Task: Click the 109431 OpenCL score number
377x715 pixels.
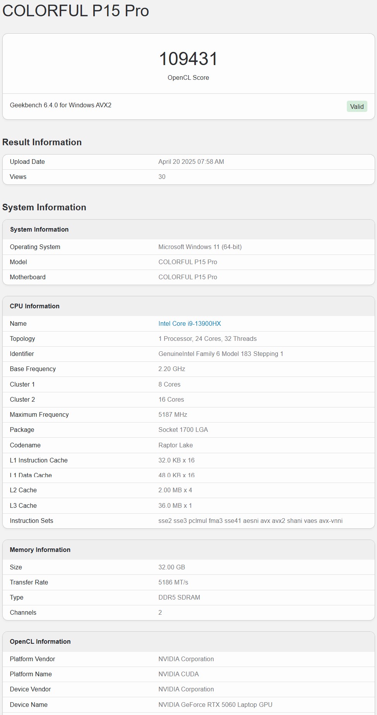Action: tap(188, 59)
